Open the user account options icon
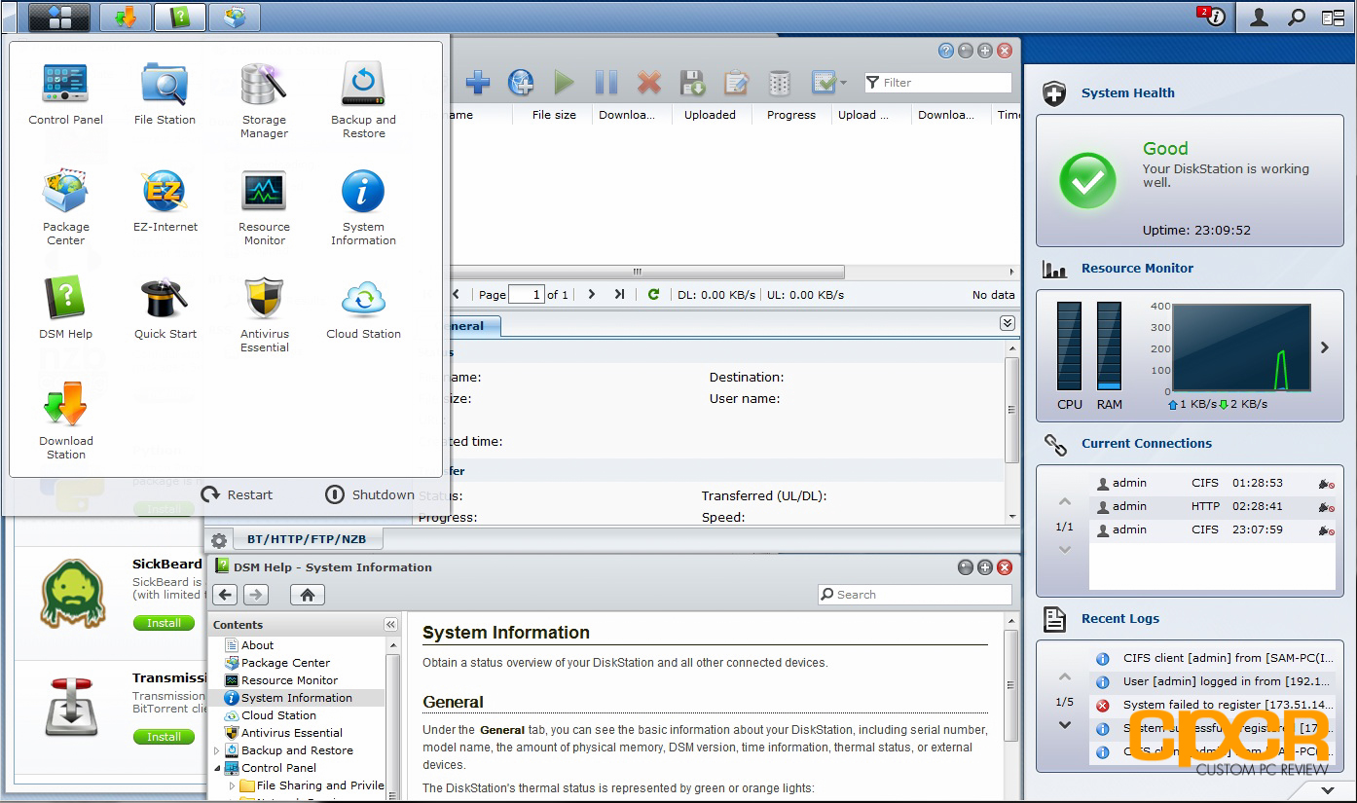 (x=1259, y=17)
